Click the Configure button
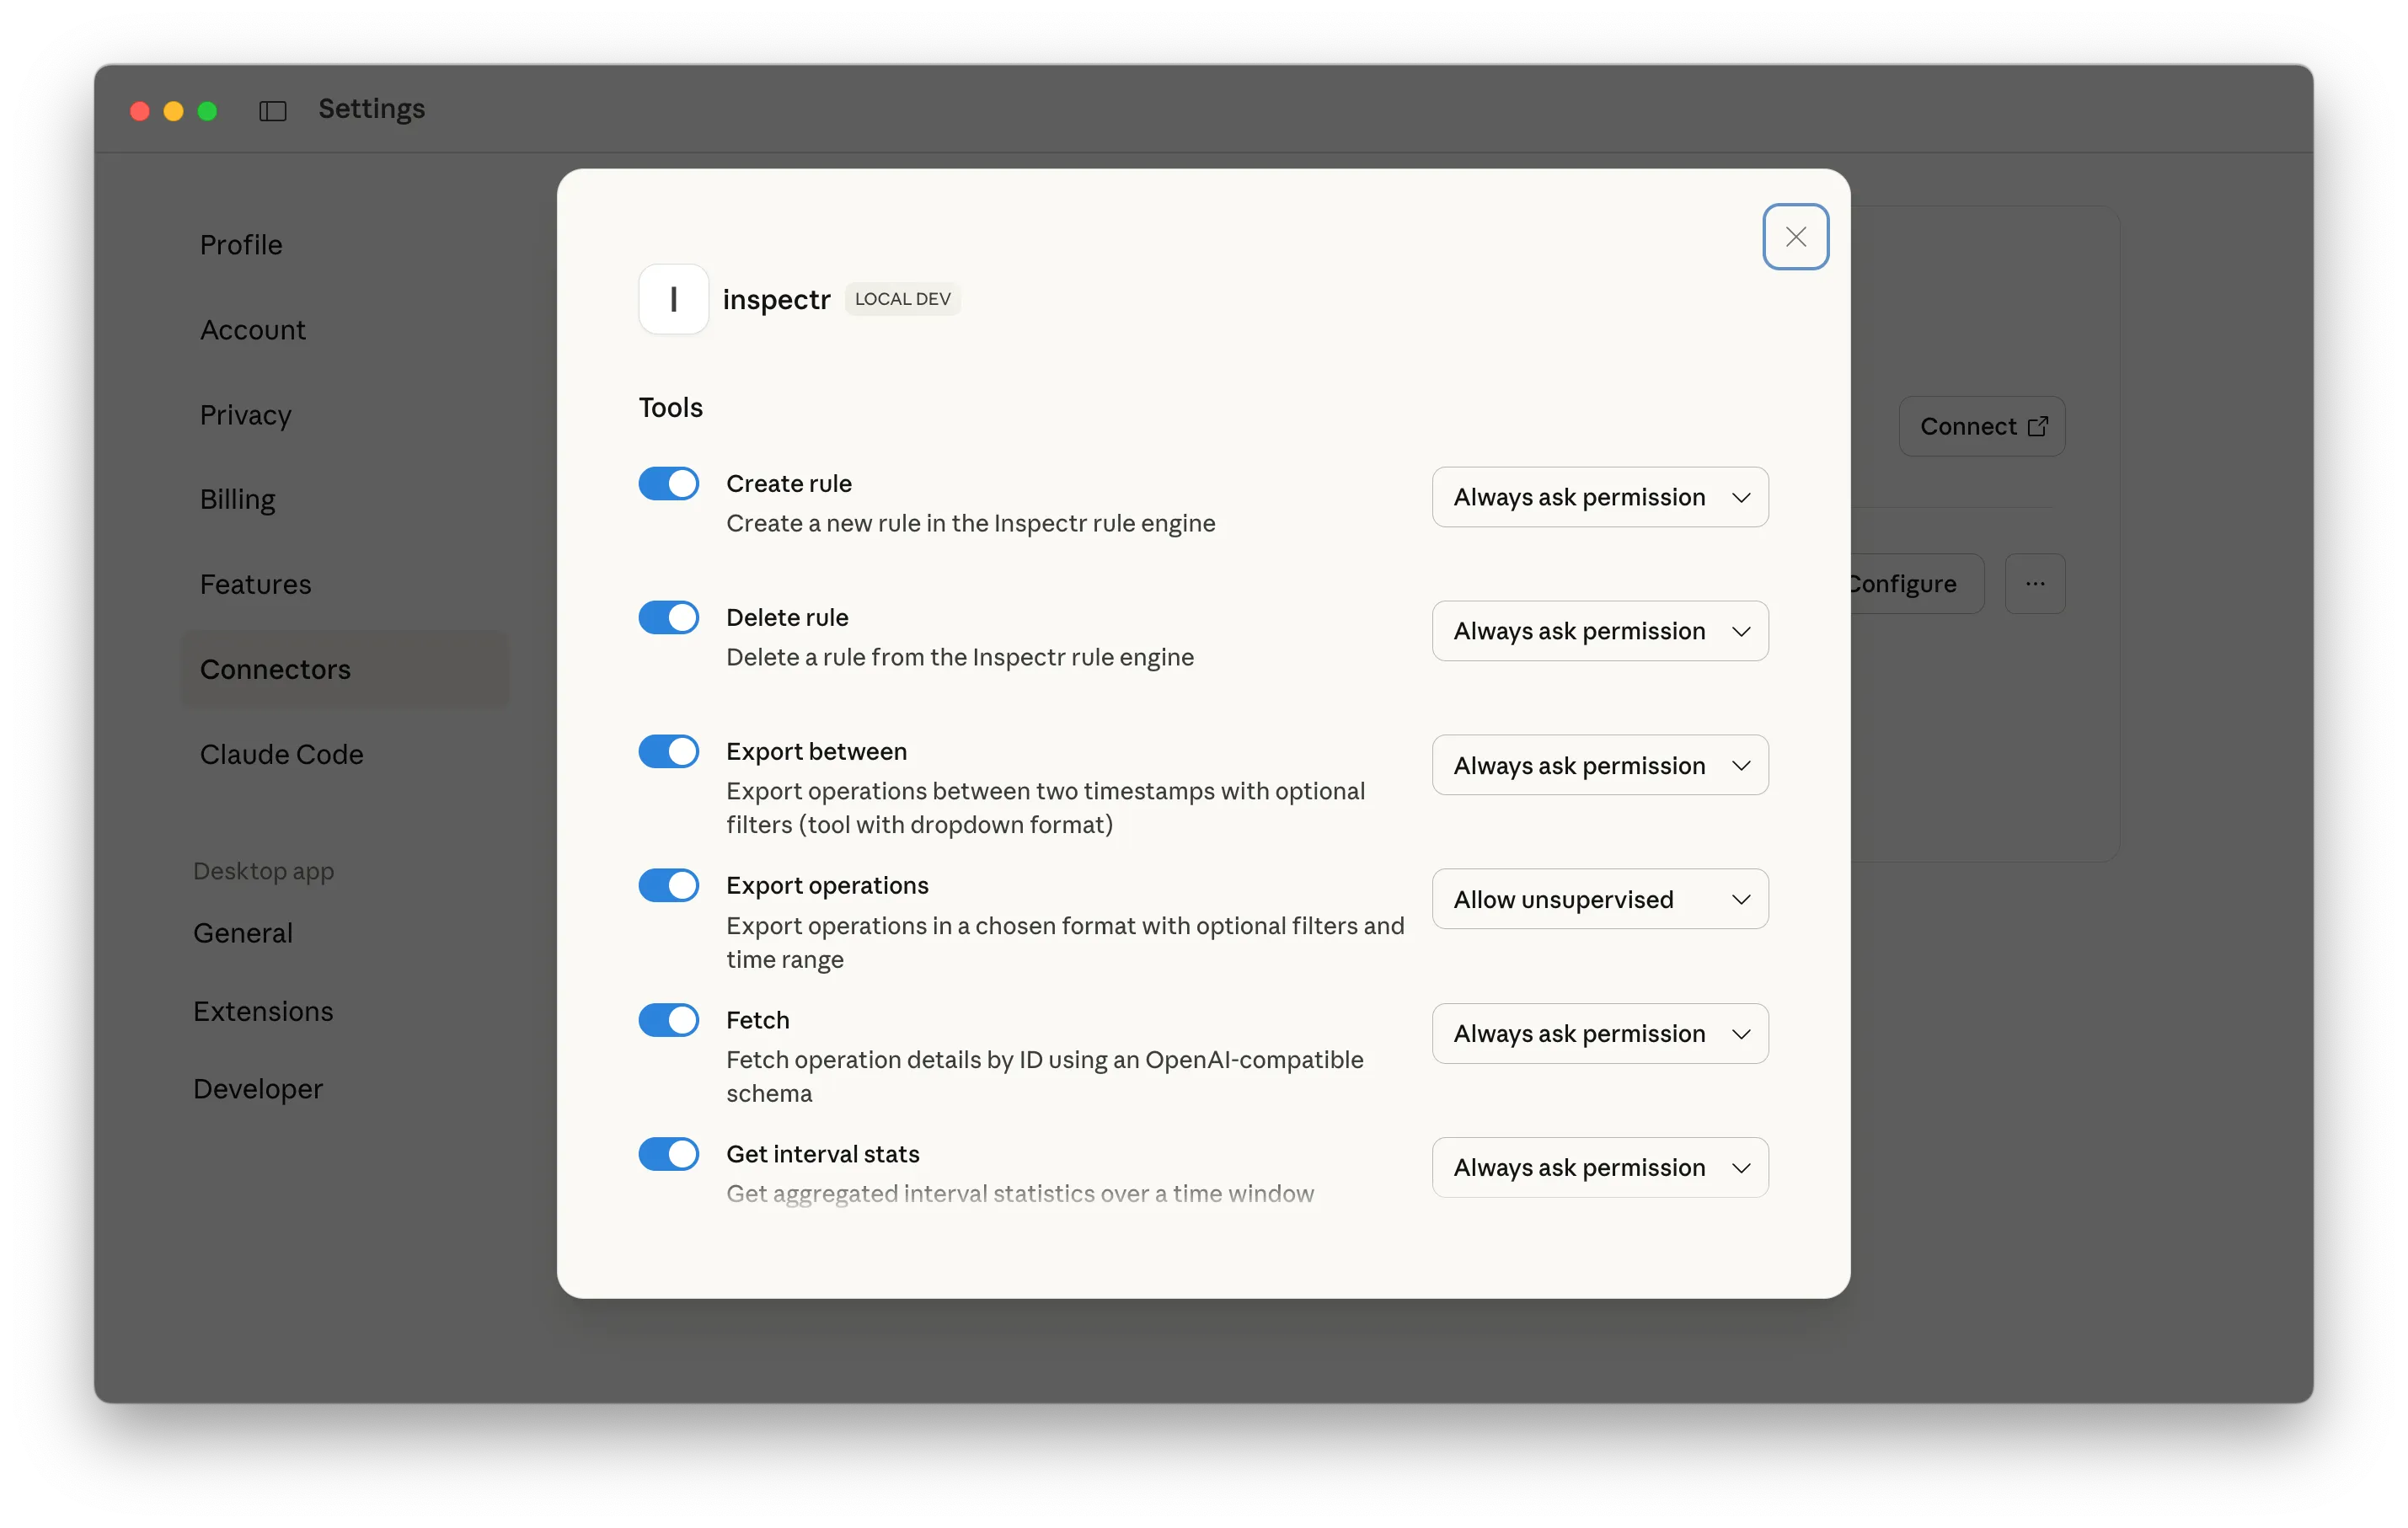2408x1528 pixels. pyautogui.click(x=1903, y=583)
